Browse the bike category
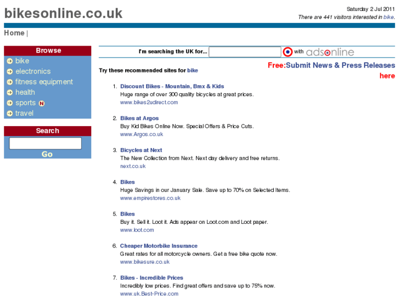This screenshot has height=299, width=399. point(22,61)
